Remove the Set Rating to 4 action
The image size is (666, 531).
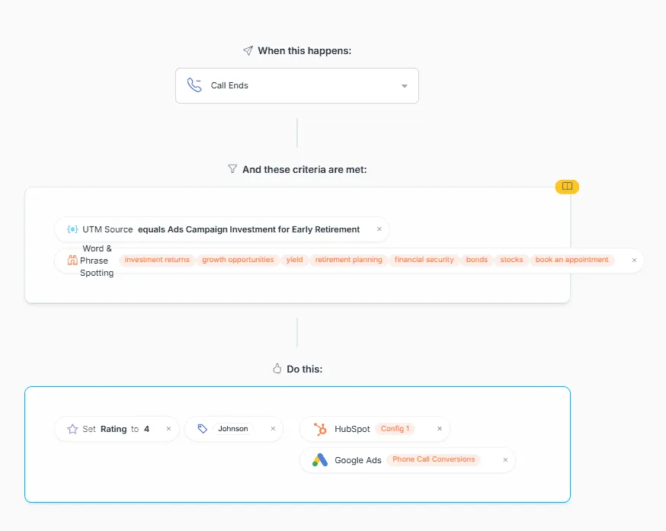click(x=168, y=429)
